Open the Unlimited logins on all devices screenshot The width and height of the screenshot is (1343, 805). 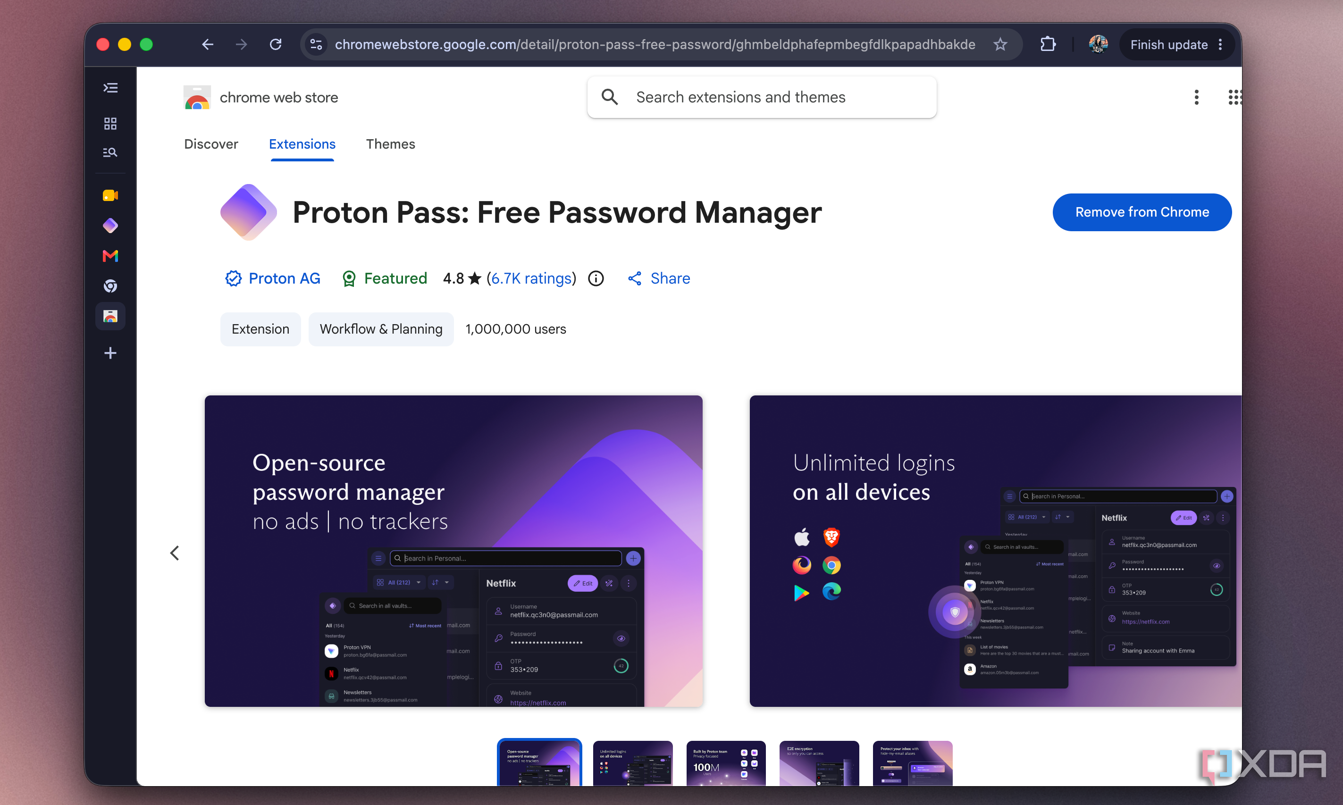click(x=995, y=551)
